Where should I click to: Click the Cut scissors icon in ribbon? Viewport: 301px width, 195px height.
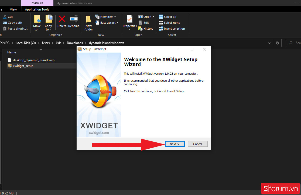click(5, 17)
